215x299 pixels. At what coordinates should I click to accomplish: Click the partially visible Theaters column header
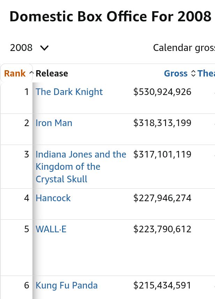click(x=206, y=73)
